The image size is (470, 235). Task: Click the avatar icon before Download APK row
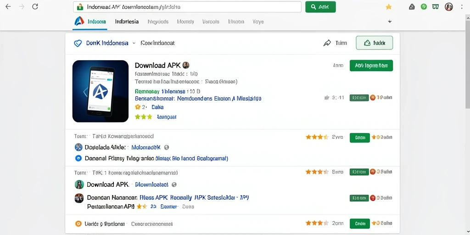pos(79,185)
